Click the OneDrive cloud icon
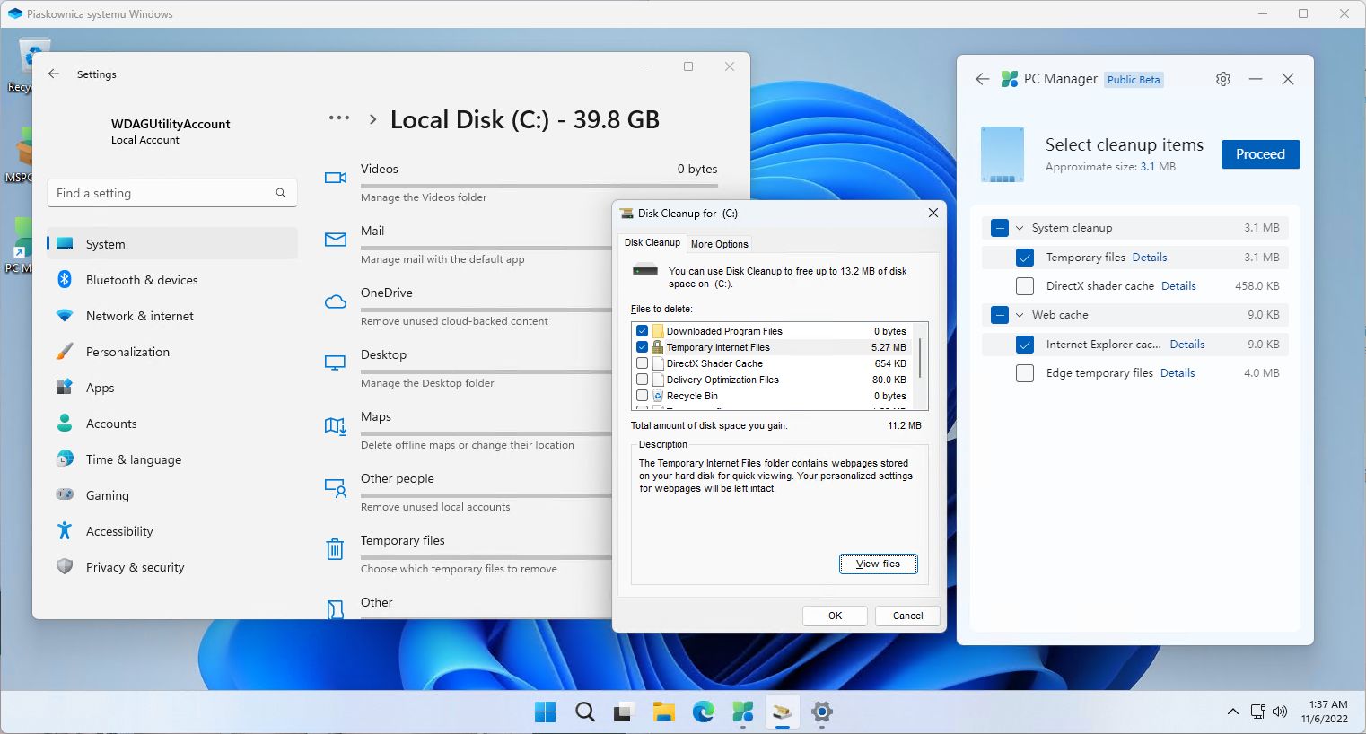Image resolution: width=1366 pixels, height=734 pixels. click(x=335, y=301)
